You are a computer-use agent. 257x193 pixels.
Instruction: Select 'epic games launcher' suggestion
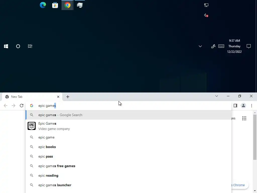click(128, 185)
